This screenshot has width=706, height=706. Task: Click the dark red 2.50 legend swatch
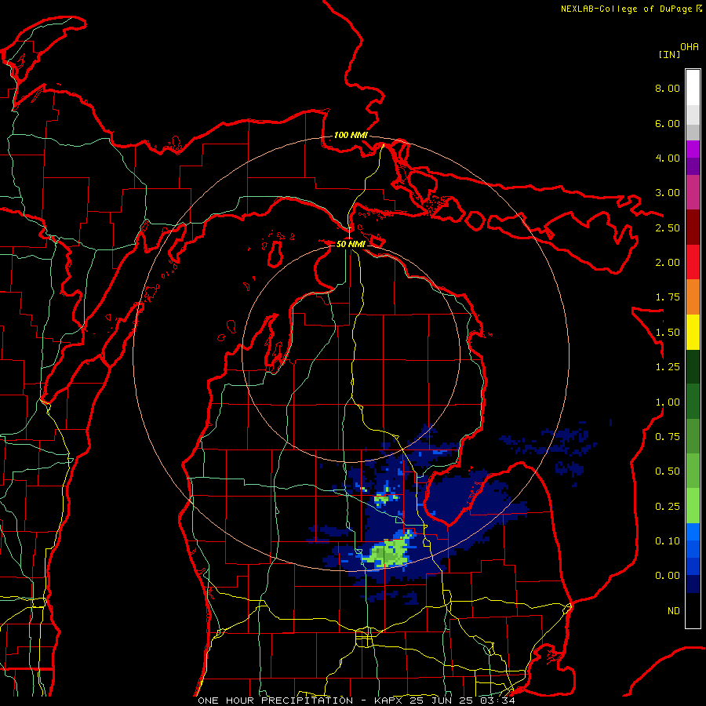[693, 227]
